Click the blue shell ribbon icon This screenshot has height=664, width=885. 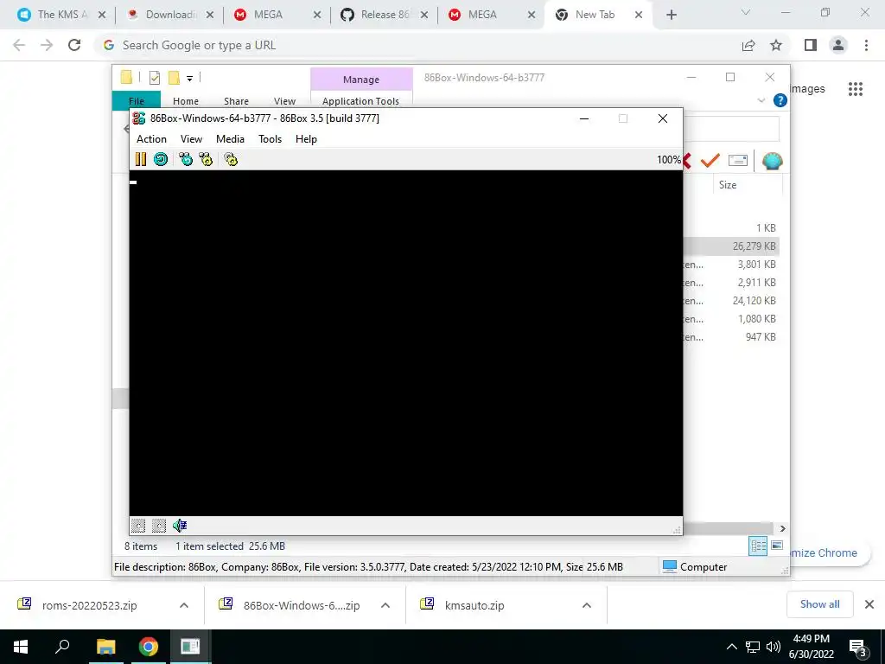[772, 161]
